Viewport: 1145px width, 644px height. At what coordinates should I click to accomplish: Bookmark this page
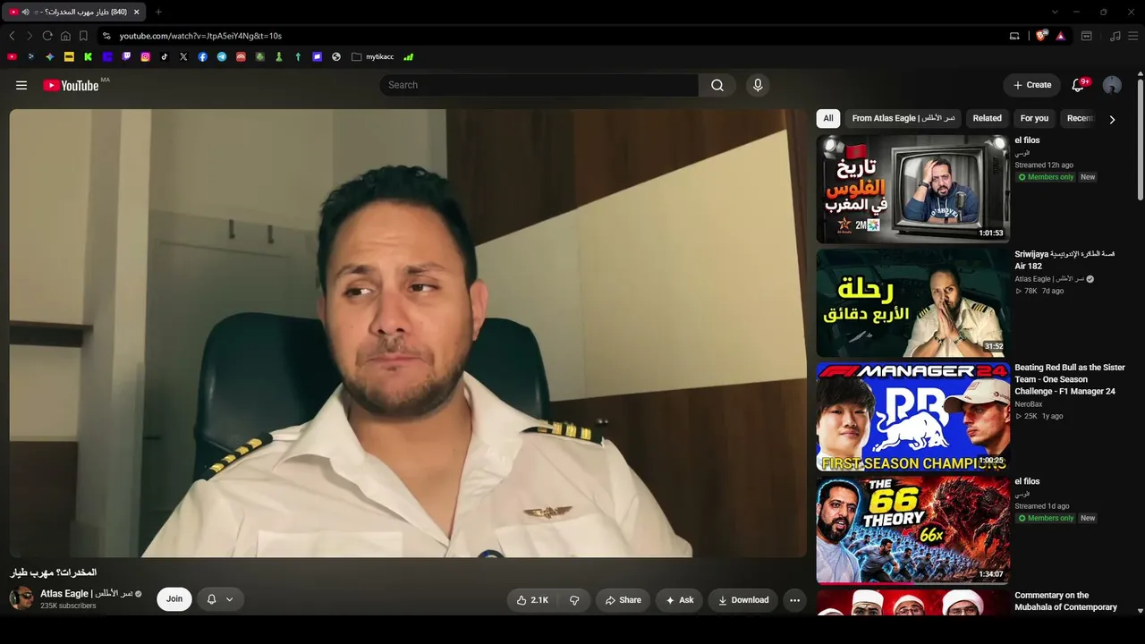coord(83,36)
